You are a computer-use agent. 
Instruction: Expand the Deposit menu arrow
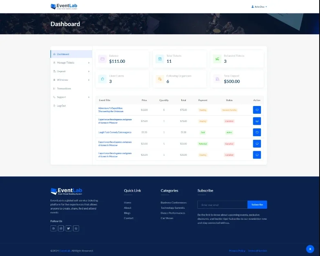tap(89, 71)
